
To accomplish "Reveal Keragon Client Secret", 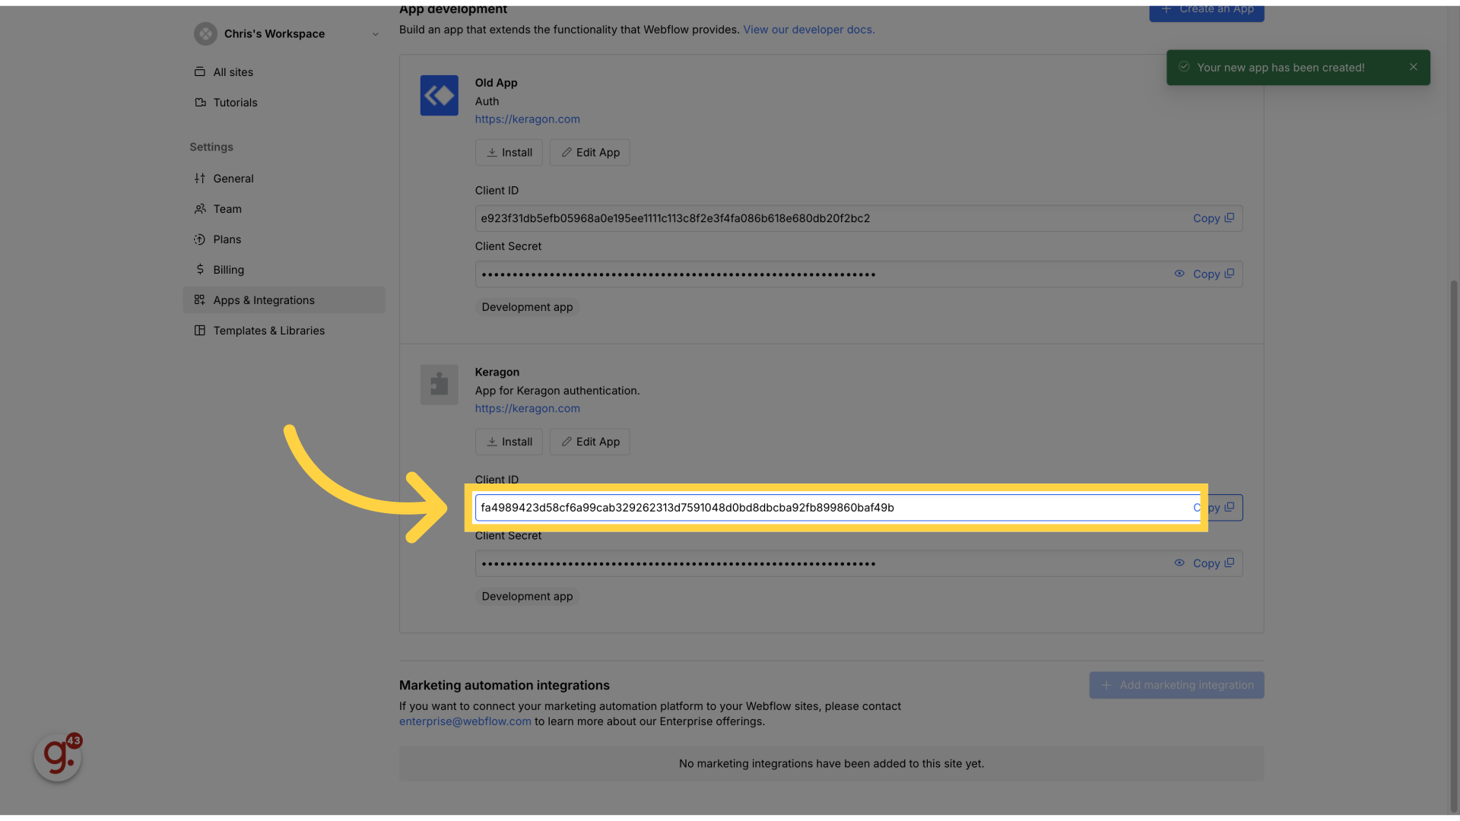I will coord(1179,563).
